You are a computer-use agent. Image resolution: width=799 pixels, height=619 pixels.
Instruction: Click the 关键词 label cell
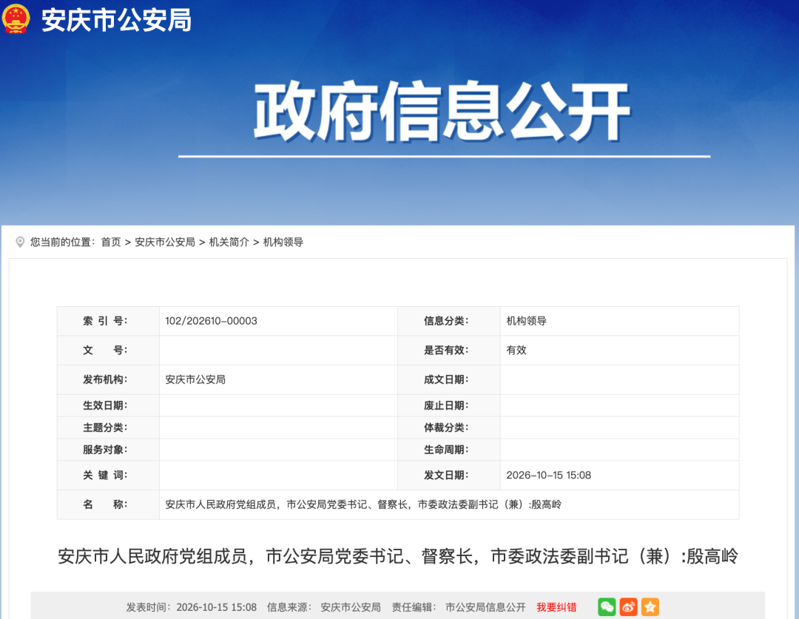coord(108,476)
